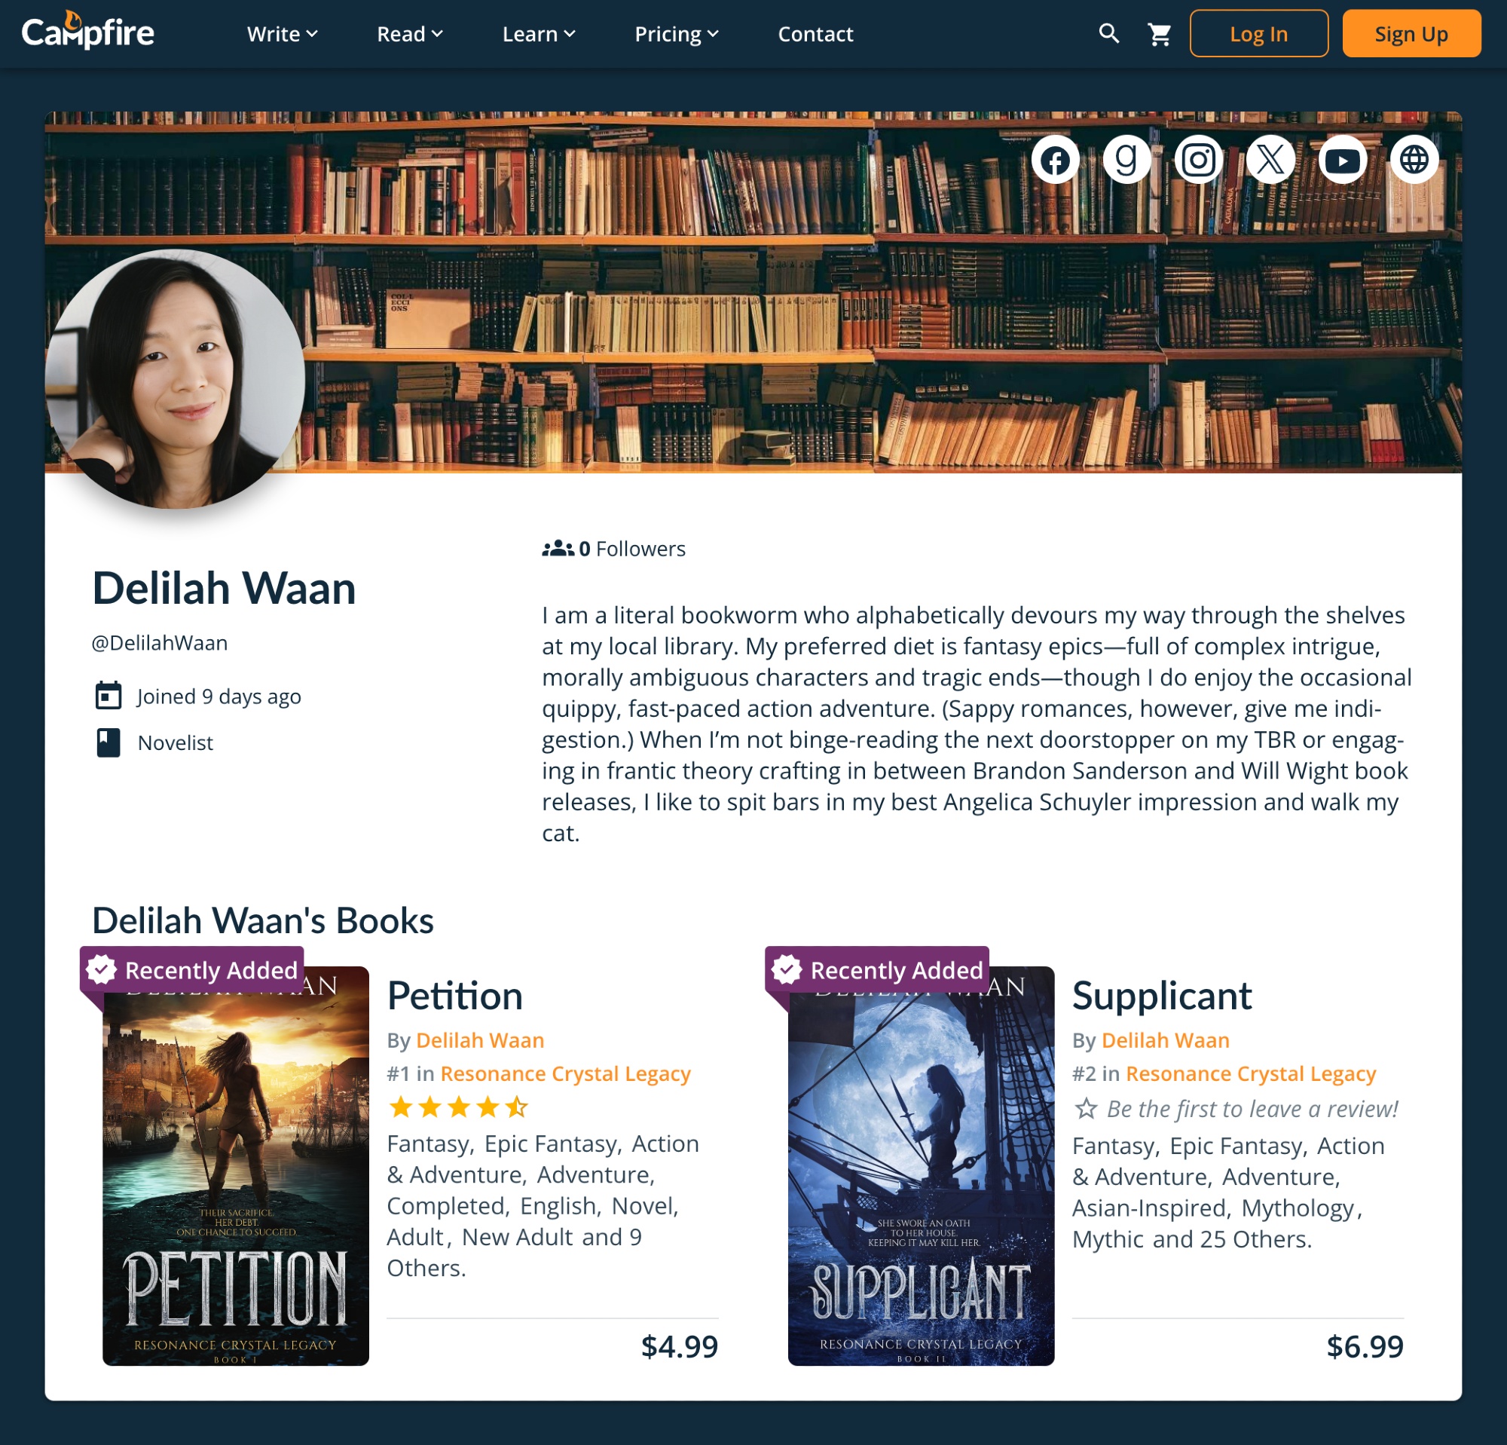1507x1445 pixels.
Task: Open the search magnifier icon
Action: coord(1108,34)
